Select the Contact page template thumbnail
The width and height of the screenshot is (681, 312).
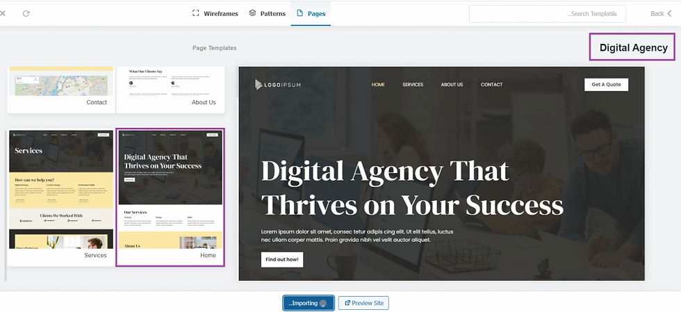(x=61, y=90)
